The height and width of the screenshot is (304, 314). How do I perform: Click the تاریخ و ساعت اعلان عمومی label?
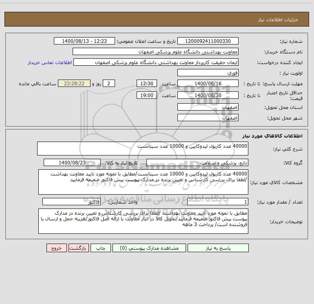146,41
